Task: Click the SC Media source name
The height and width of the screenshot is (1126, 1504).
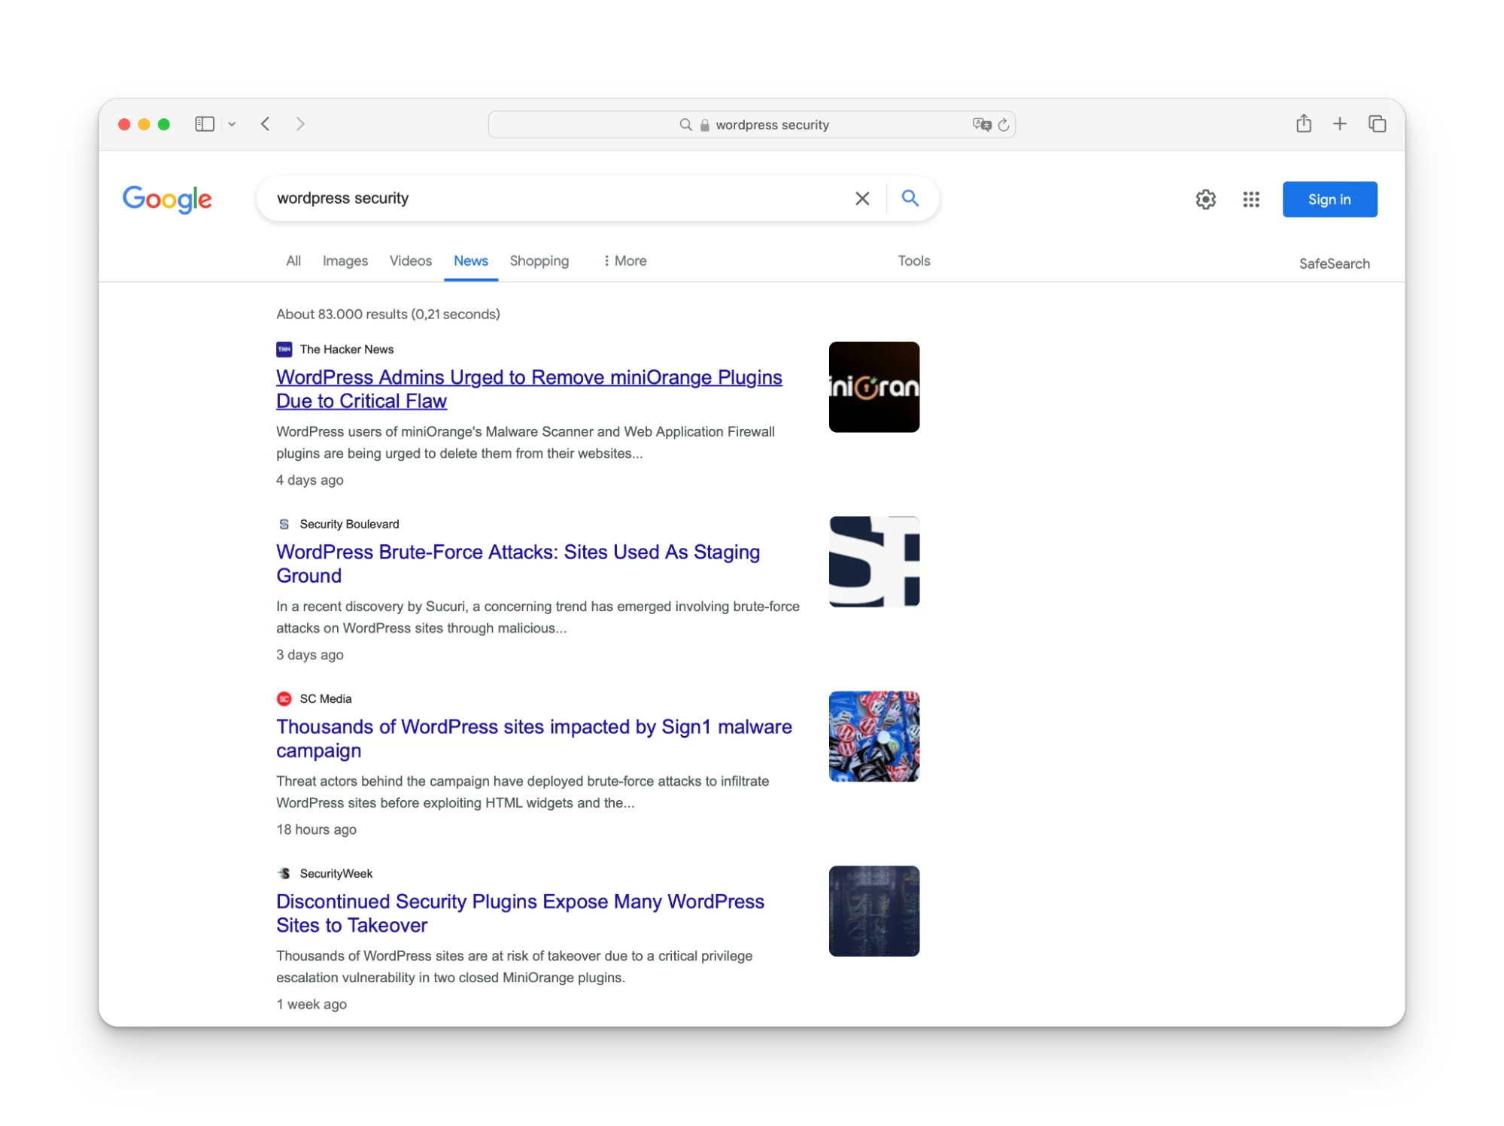Action: tap(326, 698)
